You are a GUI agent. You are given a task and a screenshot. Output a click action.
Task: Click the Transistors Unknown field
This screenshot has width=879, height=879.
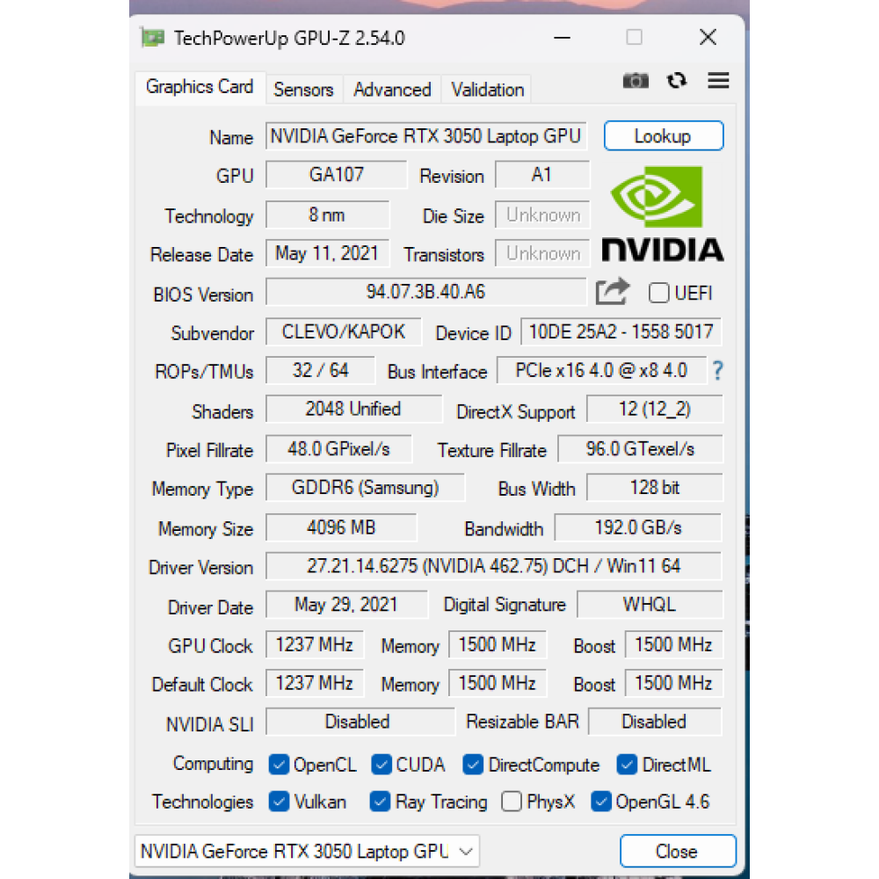click(542, 253)
